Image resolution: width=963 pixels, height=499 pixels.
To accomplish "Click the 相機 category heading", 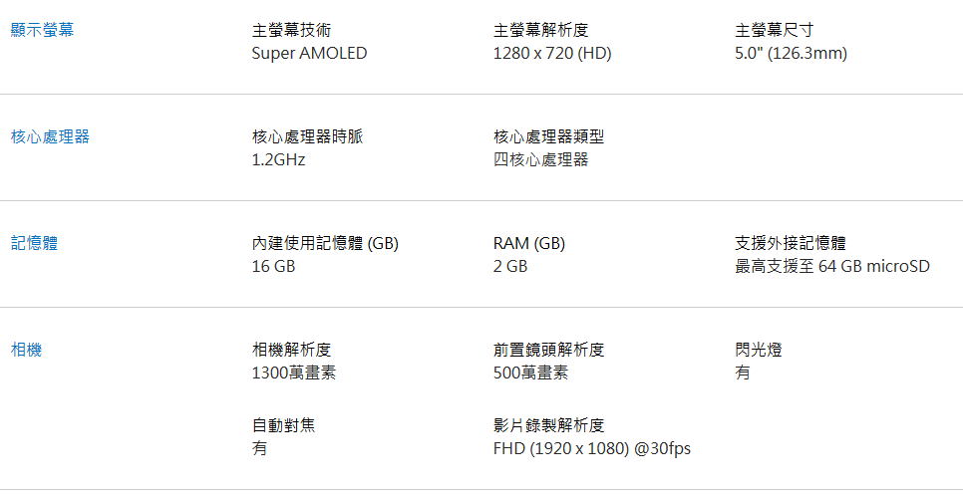I will tap(26, 350).
